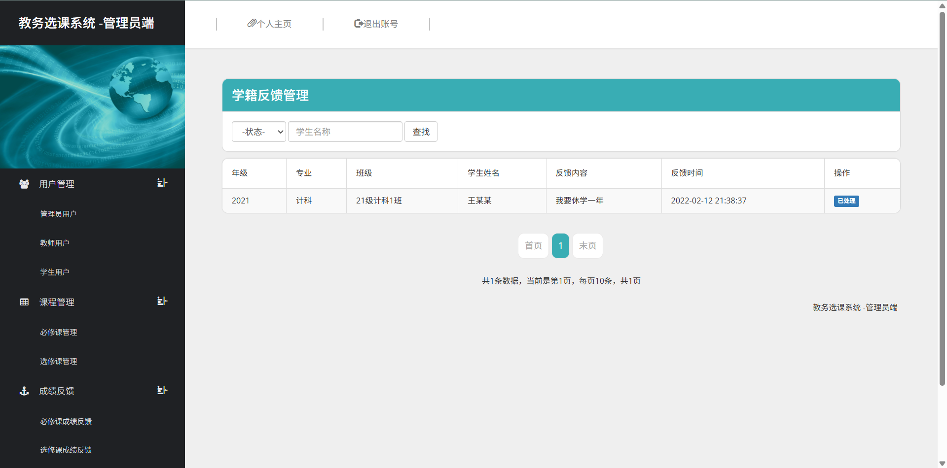
Task: Click the student name 王某某
Action: point(479,201)
